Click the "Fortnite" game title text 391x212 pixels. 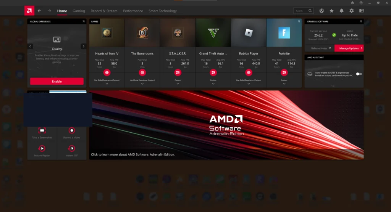284,53
